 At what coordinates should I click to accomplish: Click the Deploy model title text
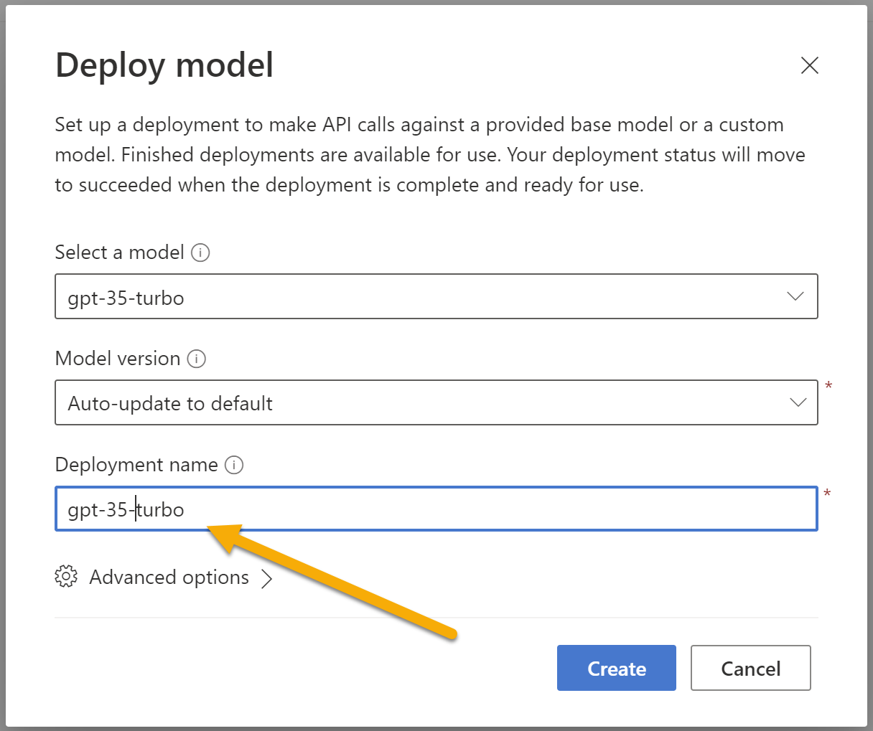pyautogui.click(x=164, y=65)
